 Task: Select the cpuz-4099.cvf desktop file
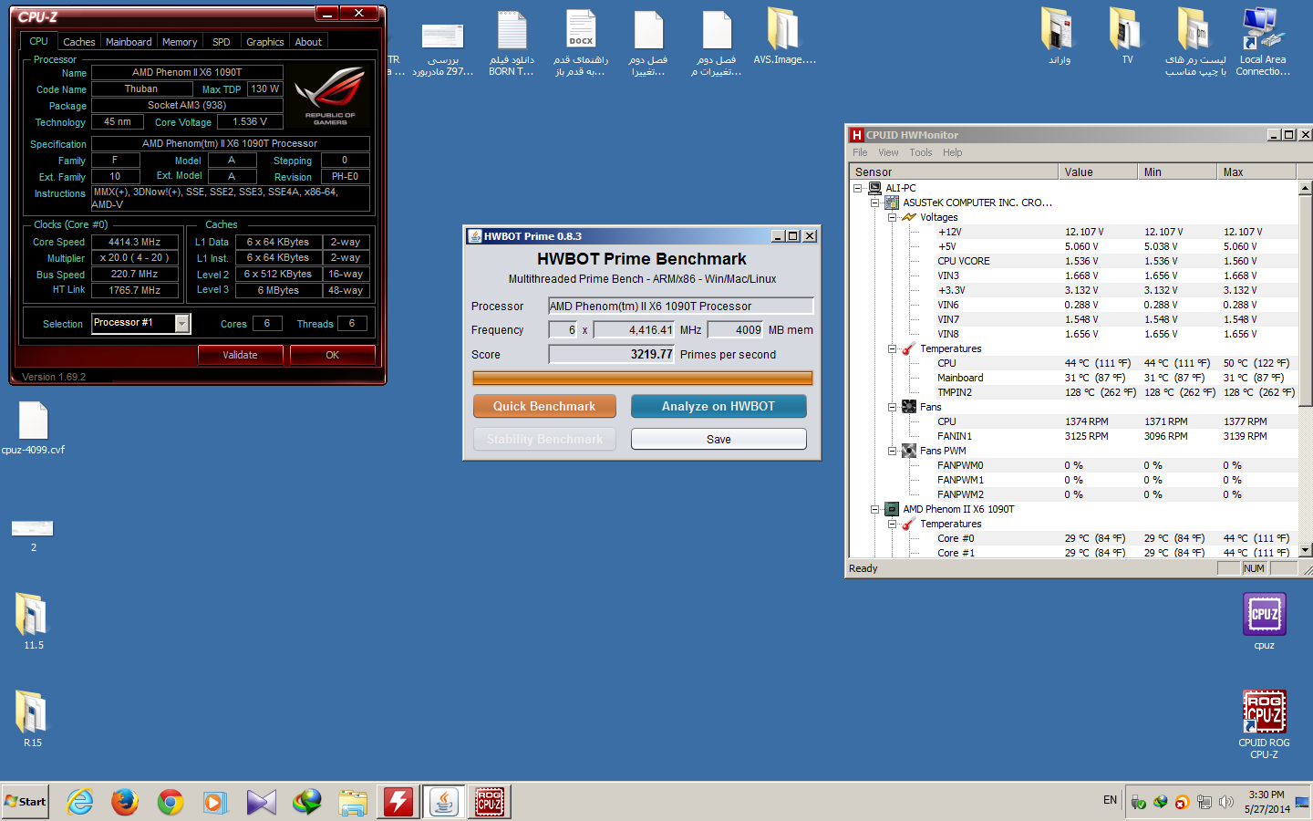coord(33,428)
